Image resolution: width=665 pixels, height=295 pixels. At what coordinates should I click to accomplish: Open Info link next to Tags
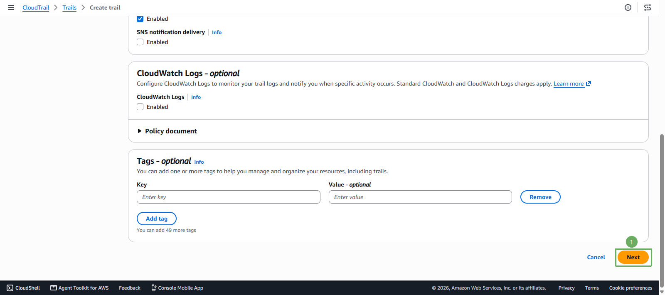[199, 162]
